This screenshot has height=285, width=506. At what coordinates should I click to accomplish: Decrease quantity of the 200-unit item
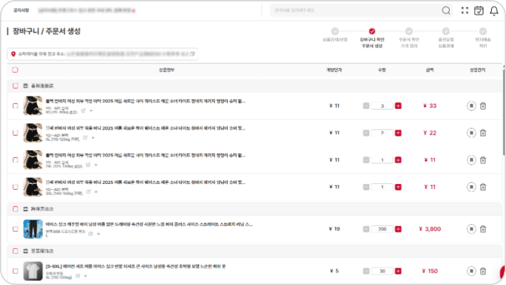point(367,229)
